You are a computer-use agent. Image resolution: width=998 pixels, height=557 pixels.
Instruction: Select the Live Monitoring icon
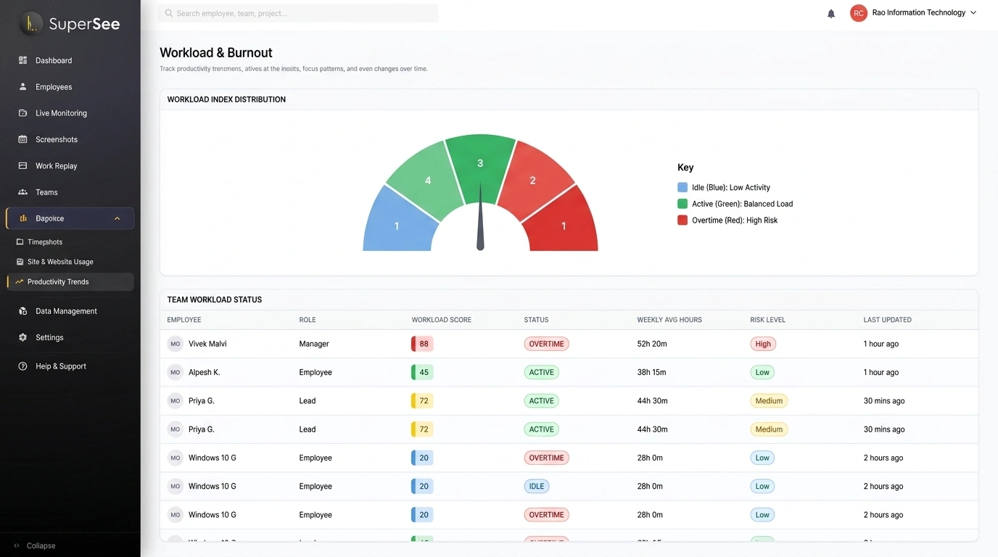[x=22, y=113]
